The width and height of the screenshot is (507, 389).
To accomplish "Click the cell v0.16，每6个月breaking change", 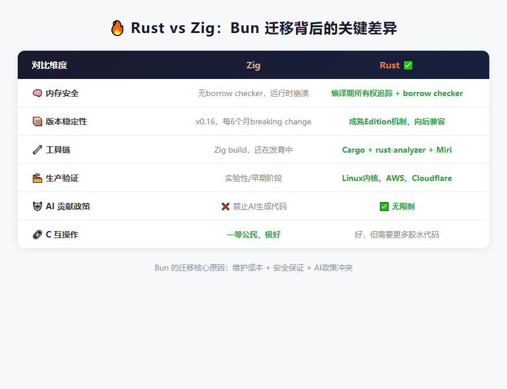I will pyautogui.click(x=253, y=121).
